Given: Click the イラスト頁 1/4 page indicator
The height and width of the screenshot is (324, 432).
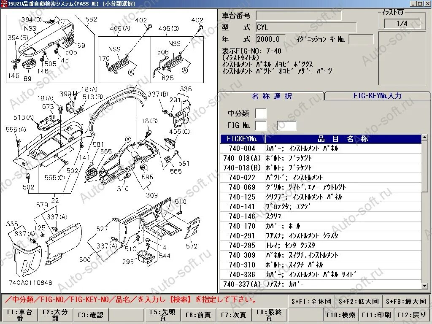Looking at the screenshot, I should [x=402, y=24].
